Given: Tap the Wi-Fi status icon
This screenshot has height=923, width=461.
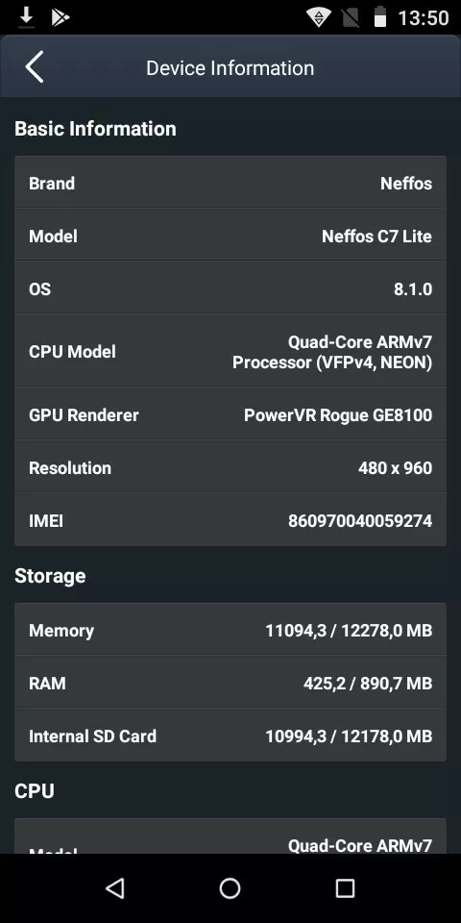Looking at the screenshot, I should point(319,17).
